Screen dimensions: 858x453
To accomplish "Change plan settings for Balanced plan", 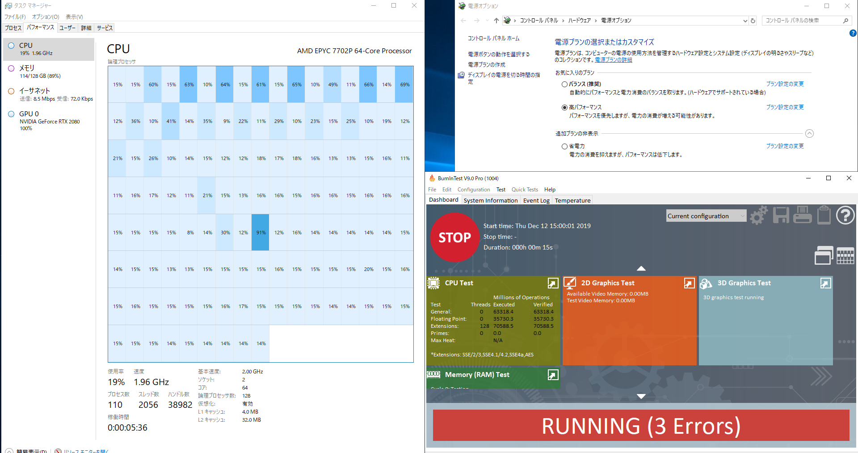I will (x=785, y=84).
